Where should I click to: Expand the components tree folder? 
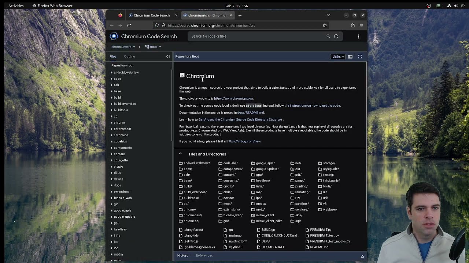(x=112, y=148)
